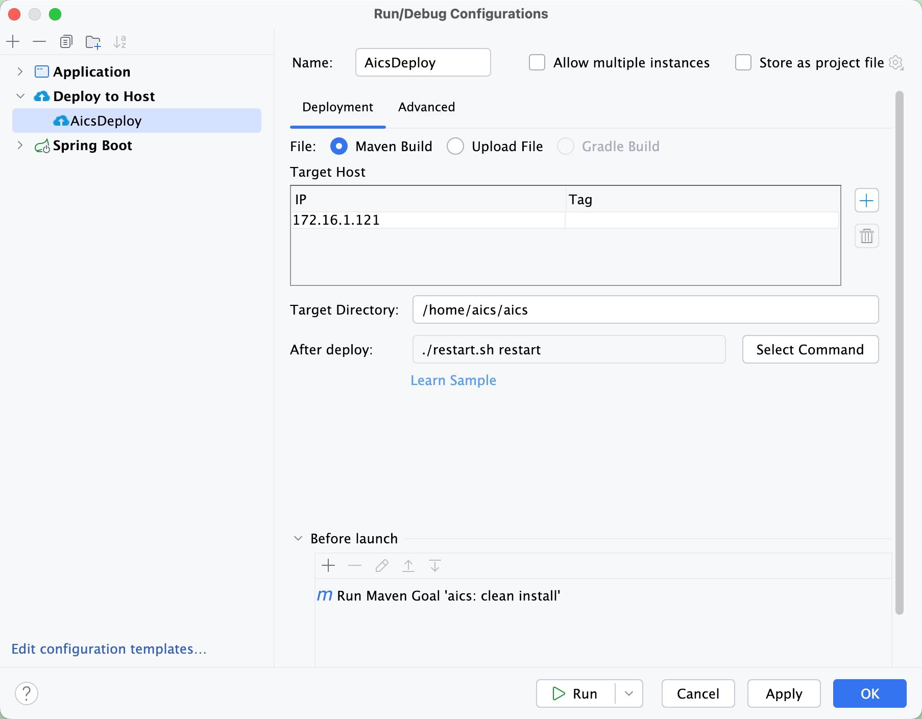The image size is (922, 719).
Task: Select the Spring Boot tree label
Action: pos(92,146)
